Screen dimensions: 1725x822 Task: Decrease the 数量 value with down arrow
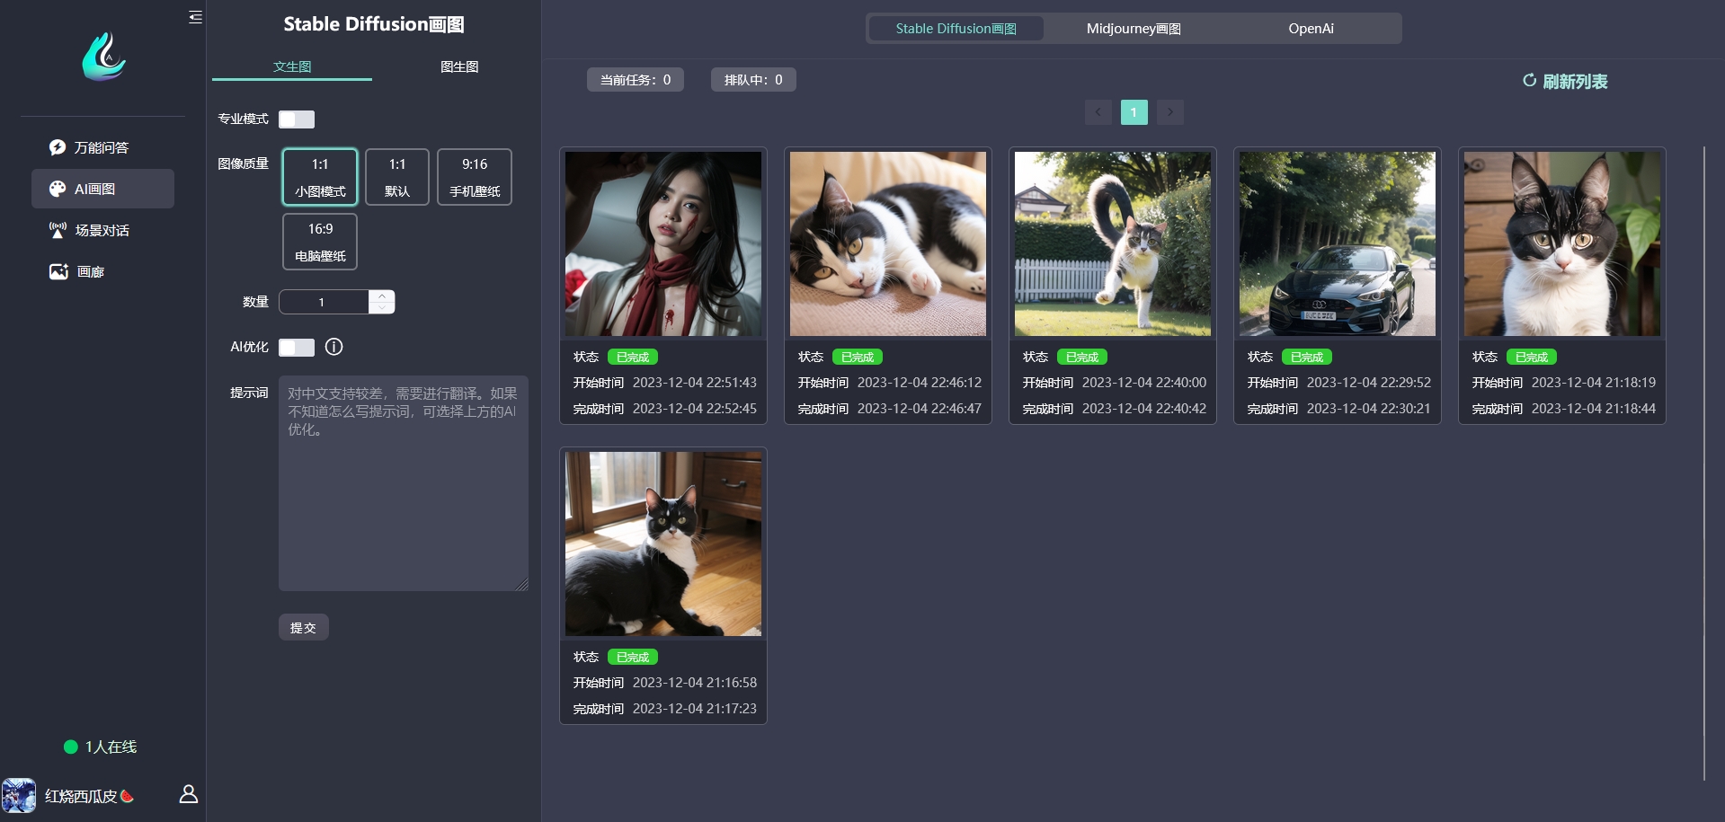382,307
